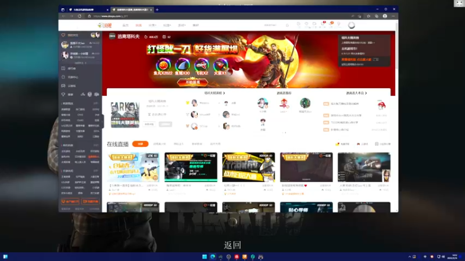Screen dimensions: 465x261
Task: Open the third live stream thumbnail 战术
Action: pos(249,167)
